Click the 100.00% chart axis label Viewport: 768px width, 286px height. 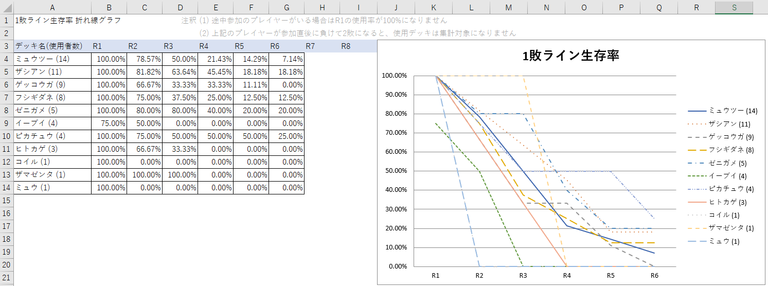pos(395,76)
